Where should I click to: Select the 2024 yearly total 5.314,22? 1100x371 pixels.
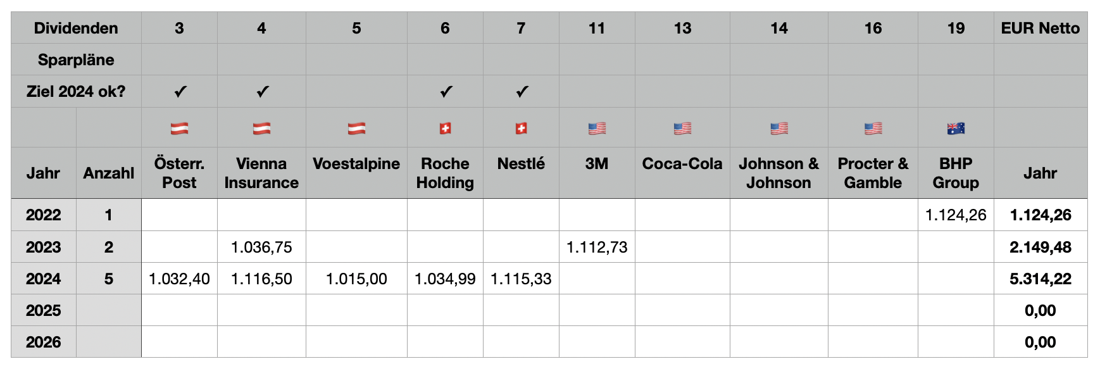coord(1040,279)
